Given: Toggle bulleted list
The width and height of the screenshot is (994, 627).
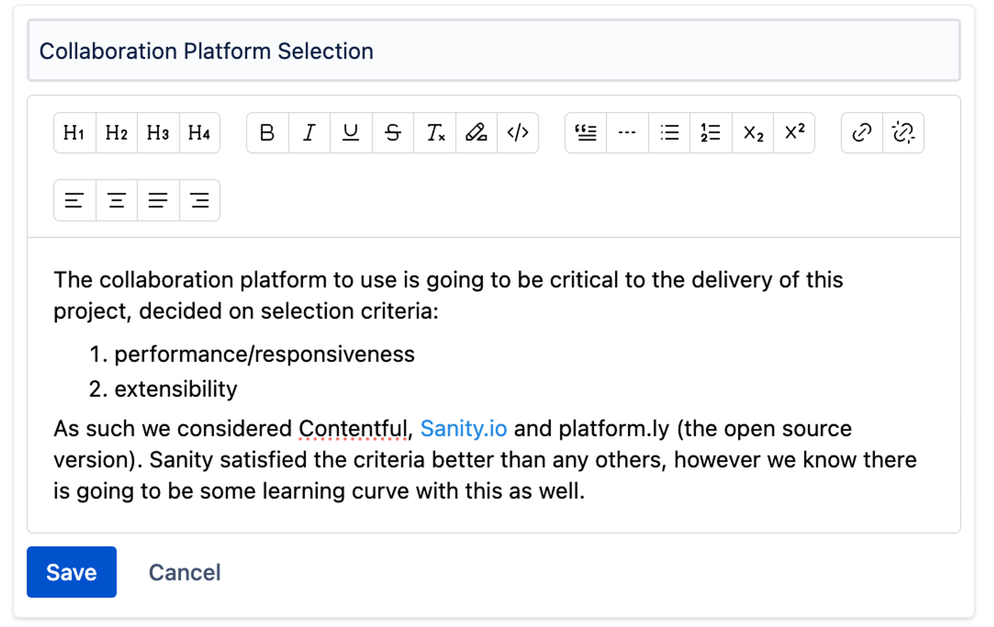Looking at the screenshot, I should [x=669, y=133].
